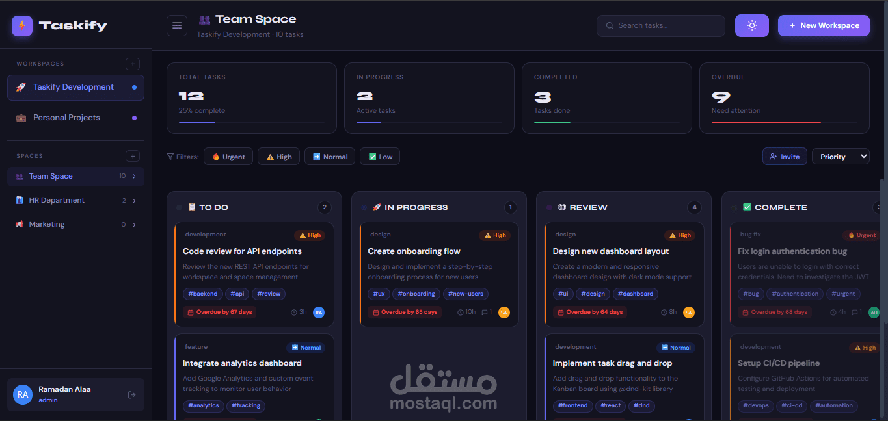Select the HR Department space
The height and width of the screenshot is (421, 888).
click(x=75, y=200)
